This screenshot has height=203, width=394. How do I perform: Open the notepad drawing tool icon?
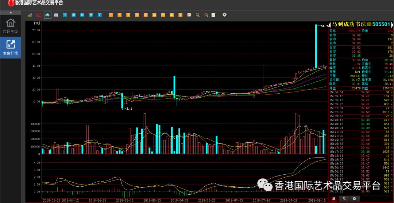click(213, 15)
